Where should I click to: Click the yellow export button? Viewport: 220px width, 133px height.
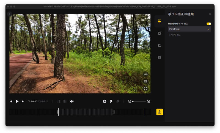pos(159,112)
